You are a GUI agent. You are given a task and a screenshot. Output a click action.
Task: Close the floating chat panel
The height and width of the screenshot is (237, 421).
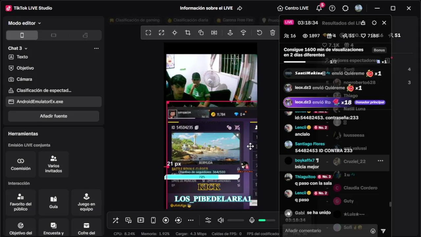point(384,23)
